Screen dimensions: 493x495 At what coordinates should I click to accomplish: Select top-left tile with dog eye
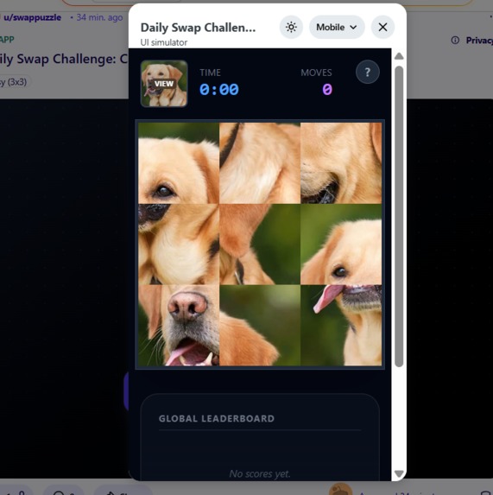click(x=179, y=163)
